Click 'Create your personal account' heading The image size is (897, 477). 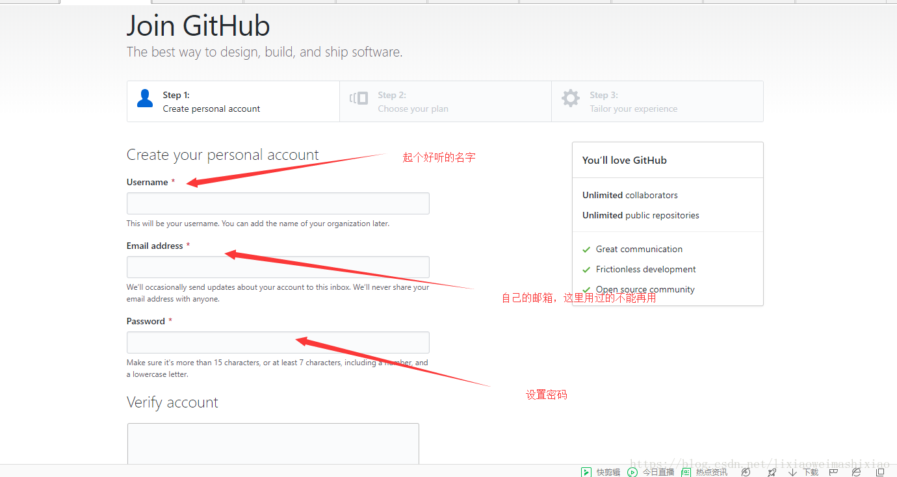tap(222, 155)
